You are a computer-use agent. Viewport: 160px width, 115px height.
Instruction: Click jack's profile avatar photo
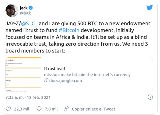coord(11,10)
